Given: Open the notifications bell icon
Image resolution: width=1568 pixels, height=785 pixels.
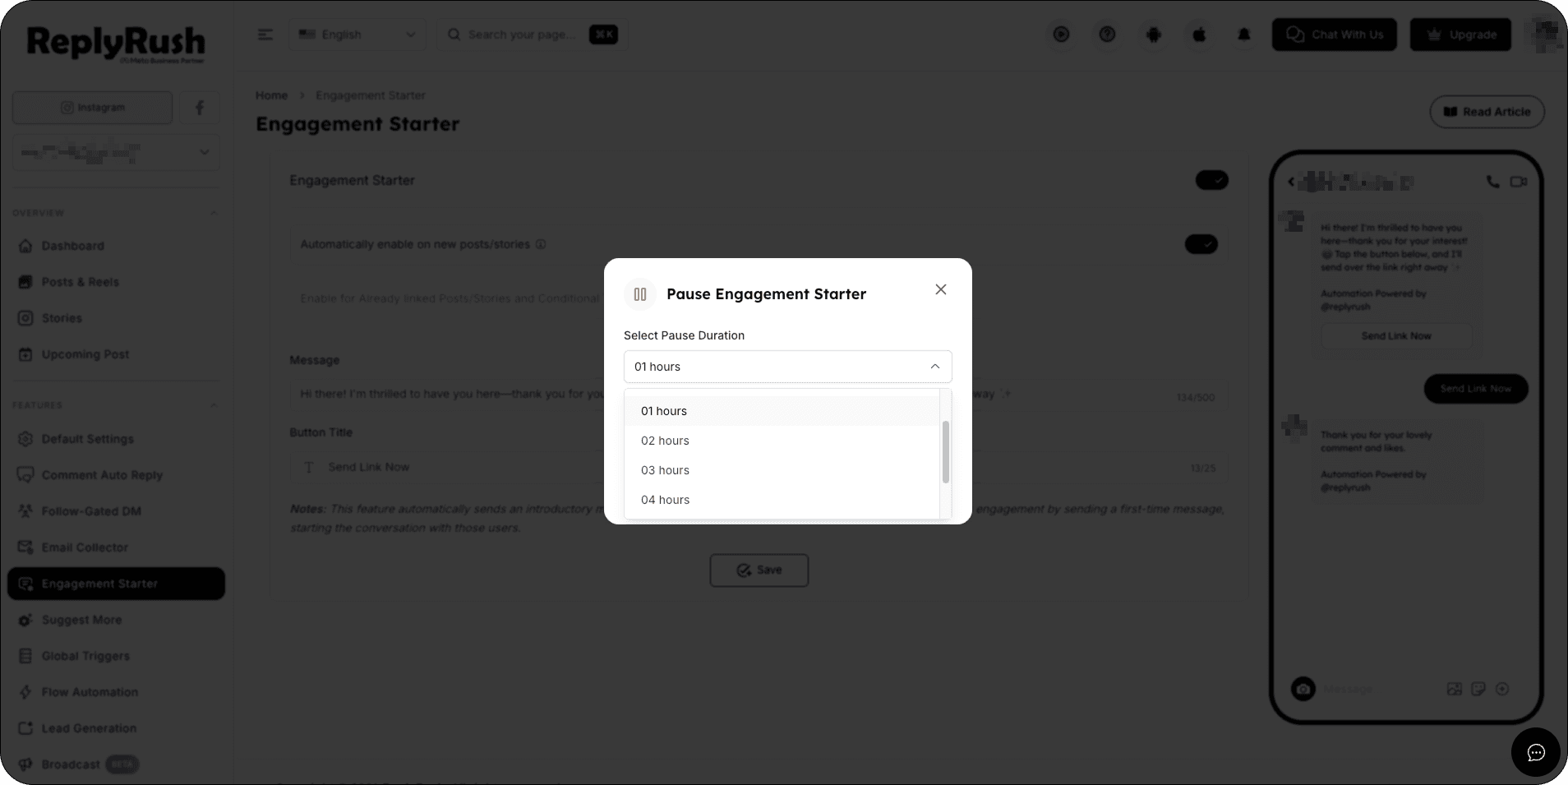Looking at the screenshot, I should click(x=1244, y=35).
